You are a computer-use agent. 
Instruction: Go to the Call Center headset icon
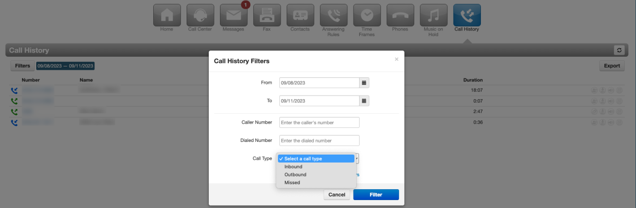(200, 15)
